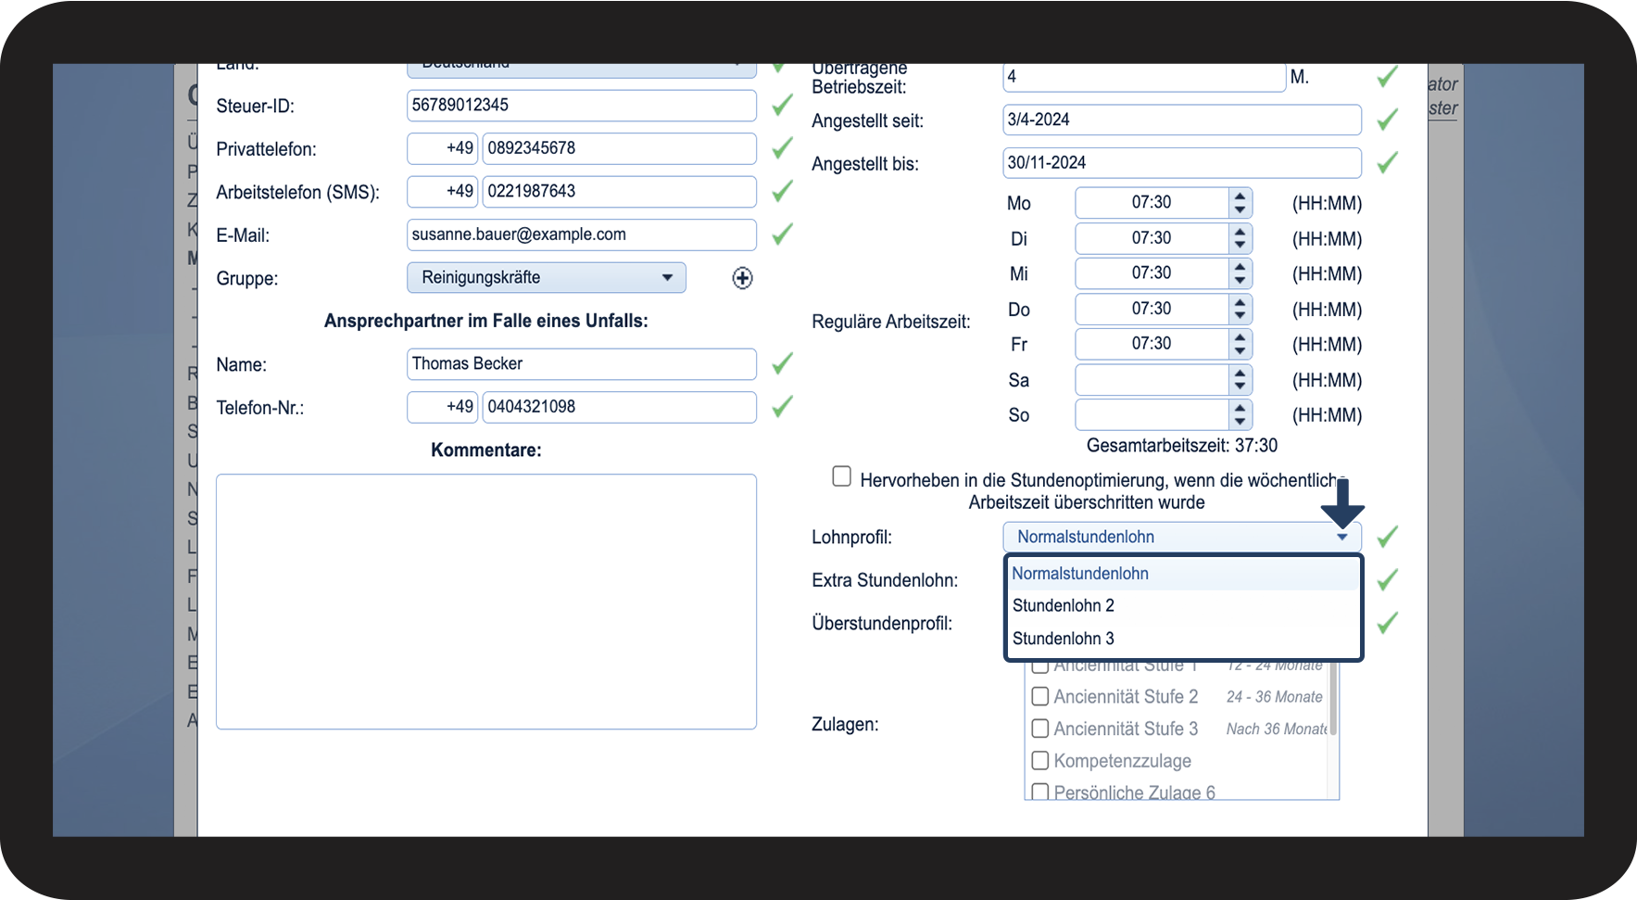Click the Do working time field

click(x=1152, y=309)
